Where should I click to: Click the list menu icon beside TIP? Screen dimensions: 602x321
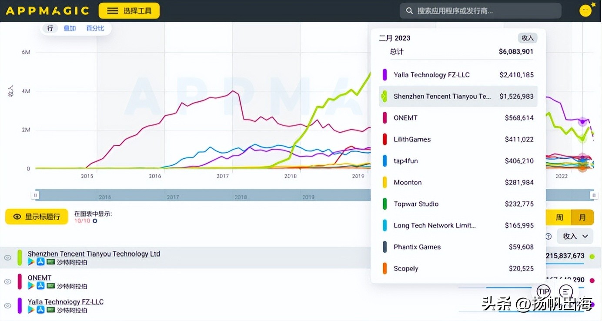tap(565, 291)
